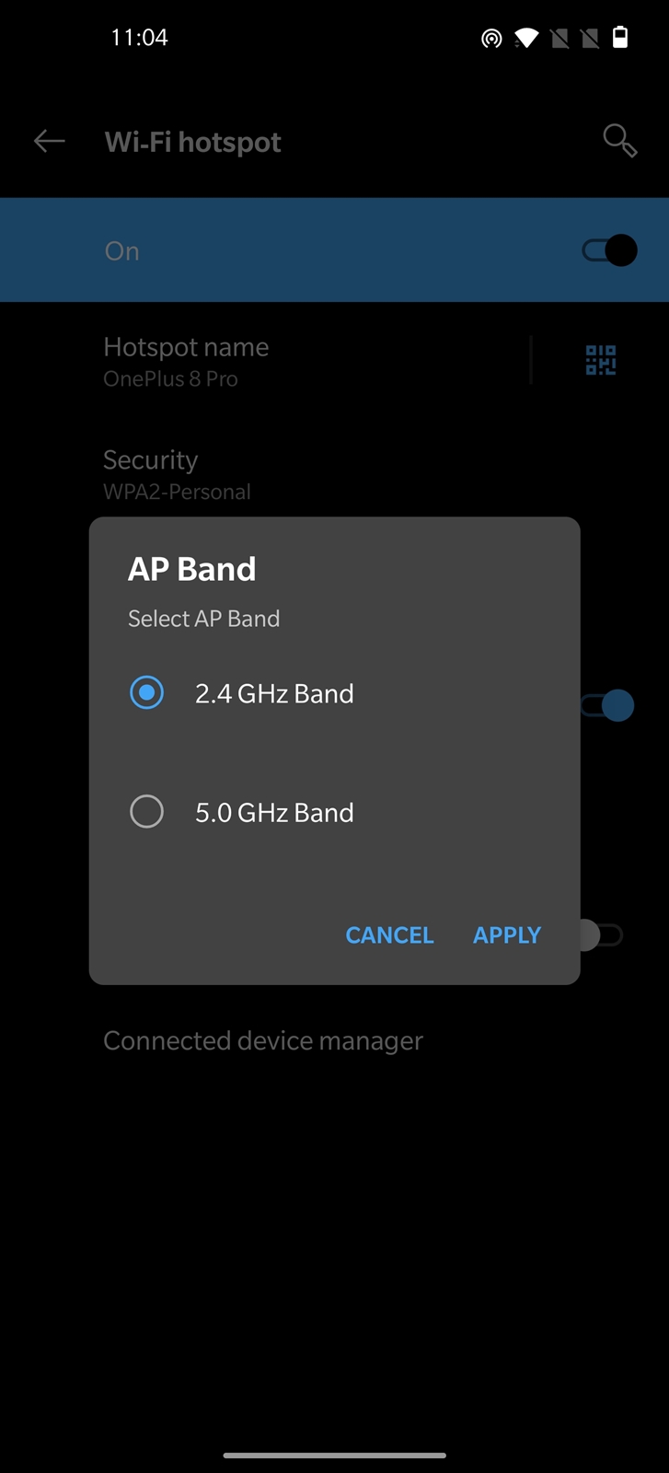
Task: Open the Security WPA2-Personal setting
Action: coord(334,474)
